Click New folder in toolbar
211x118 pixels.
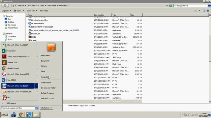coord(44,11)
